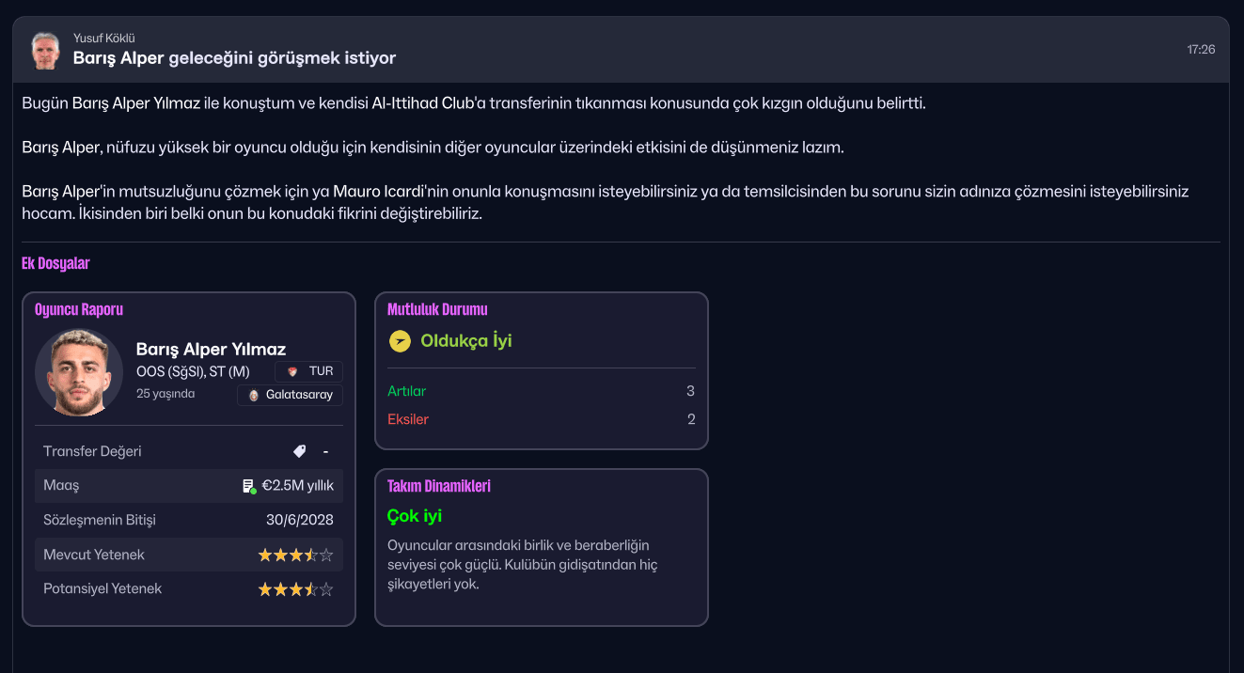Open the Barış Alper Yılmaz link in message
The image size is (1244, 673).
pyautogui.click(x=136, y=103)
